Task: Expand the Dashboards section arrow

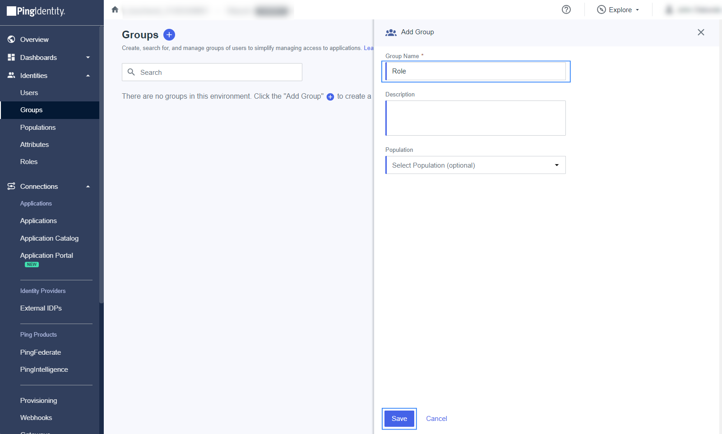Action: [x=88, y=58]
